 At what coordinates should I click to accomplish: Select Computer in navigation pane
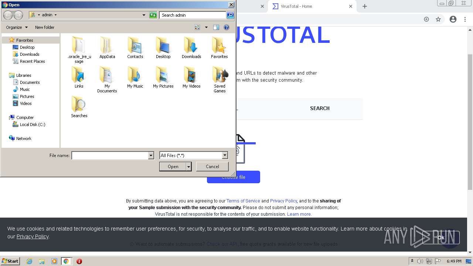[x=25, y=117]
